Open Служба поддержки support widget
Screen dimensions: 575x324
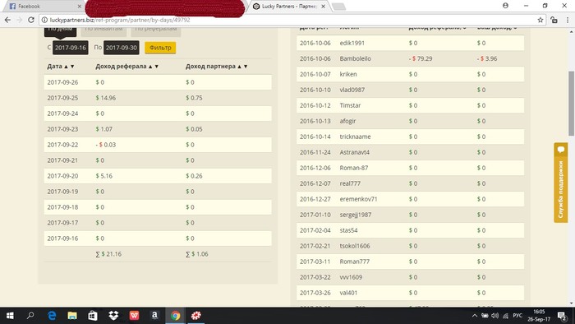[x=561, y=183]
